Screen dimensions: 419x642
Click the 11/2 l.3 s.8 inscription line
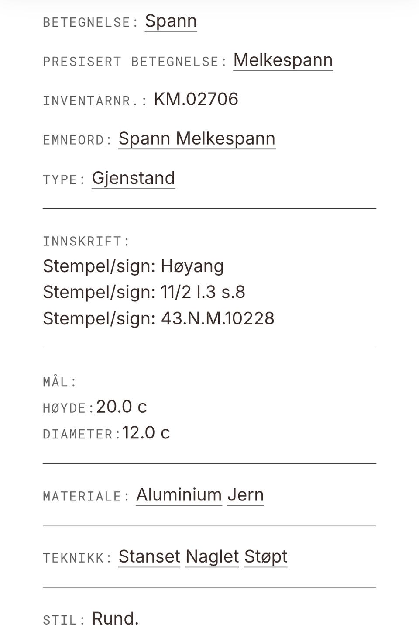(144, 292)
